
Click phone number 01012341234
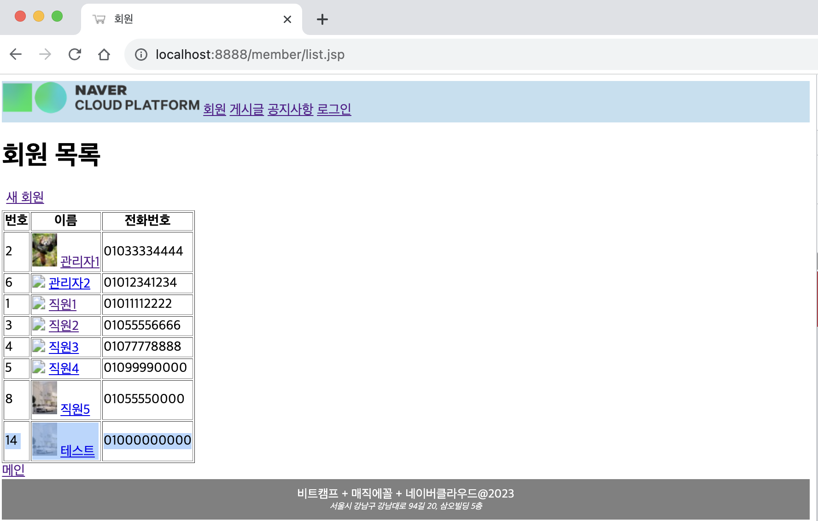(x=140, y=282)
